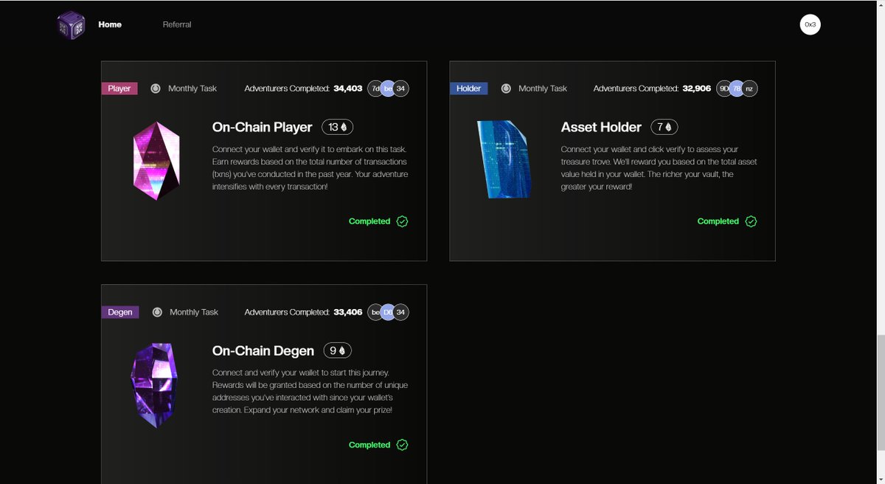Click the '34' avatar in the Degen card

pos(400,312)
